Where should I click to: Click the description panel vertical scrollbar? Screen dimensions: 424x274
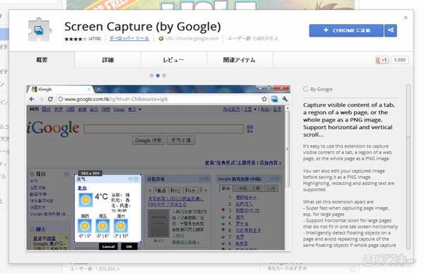coord(408,167)
